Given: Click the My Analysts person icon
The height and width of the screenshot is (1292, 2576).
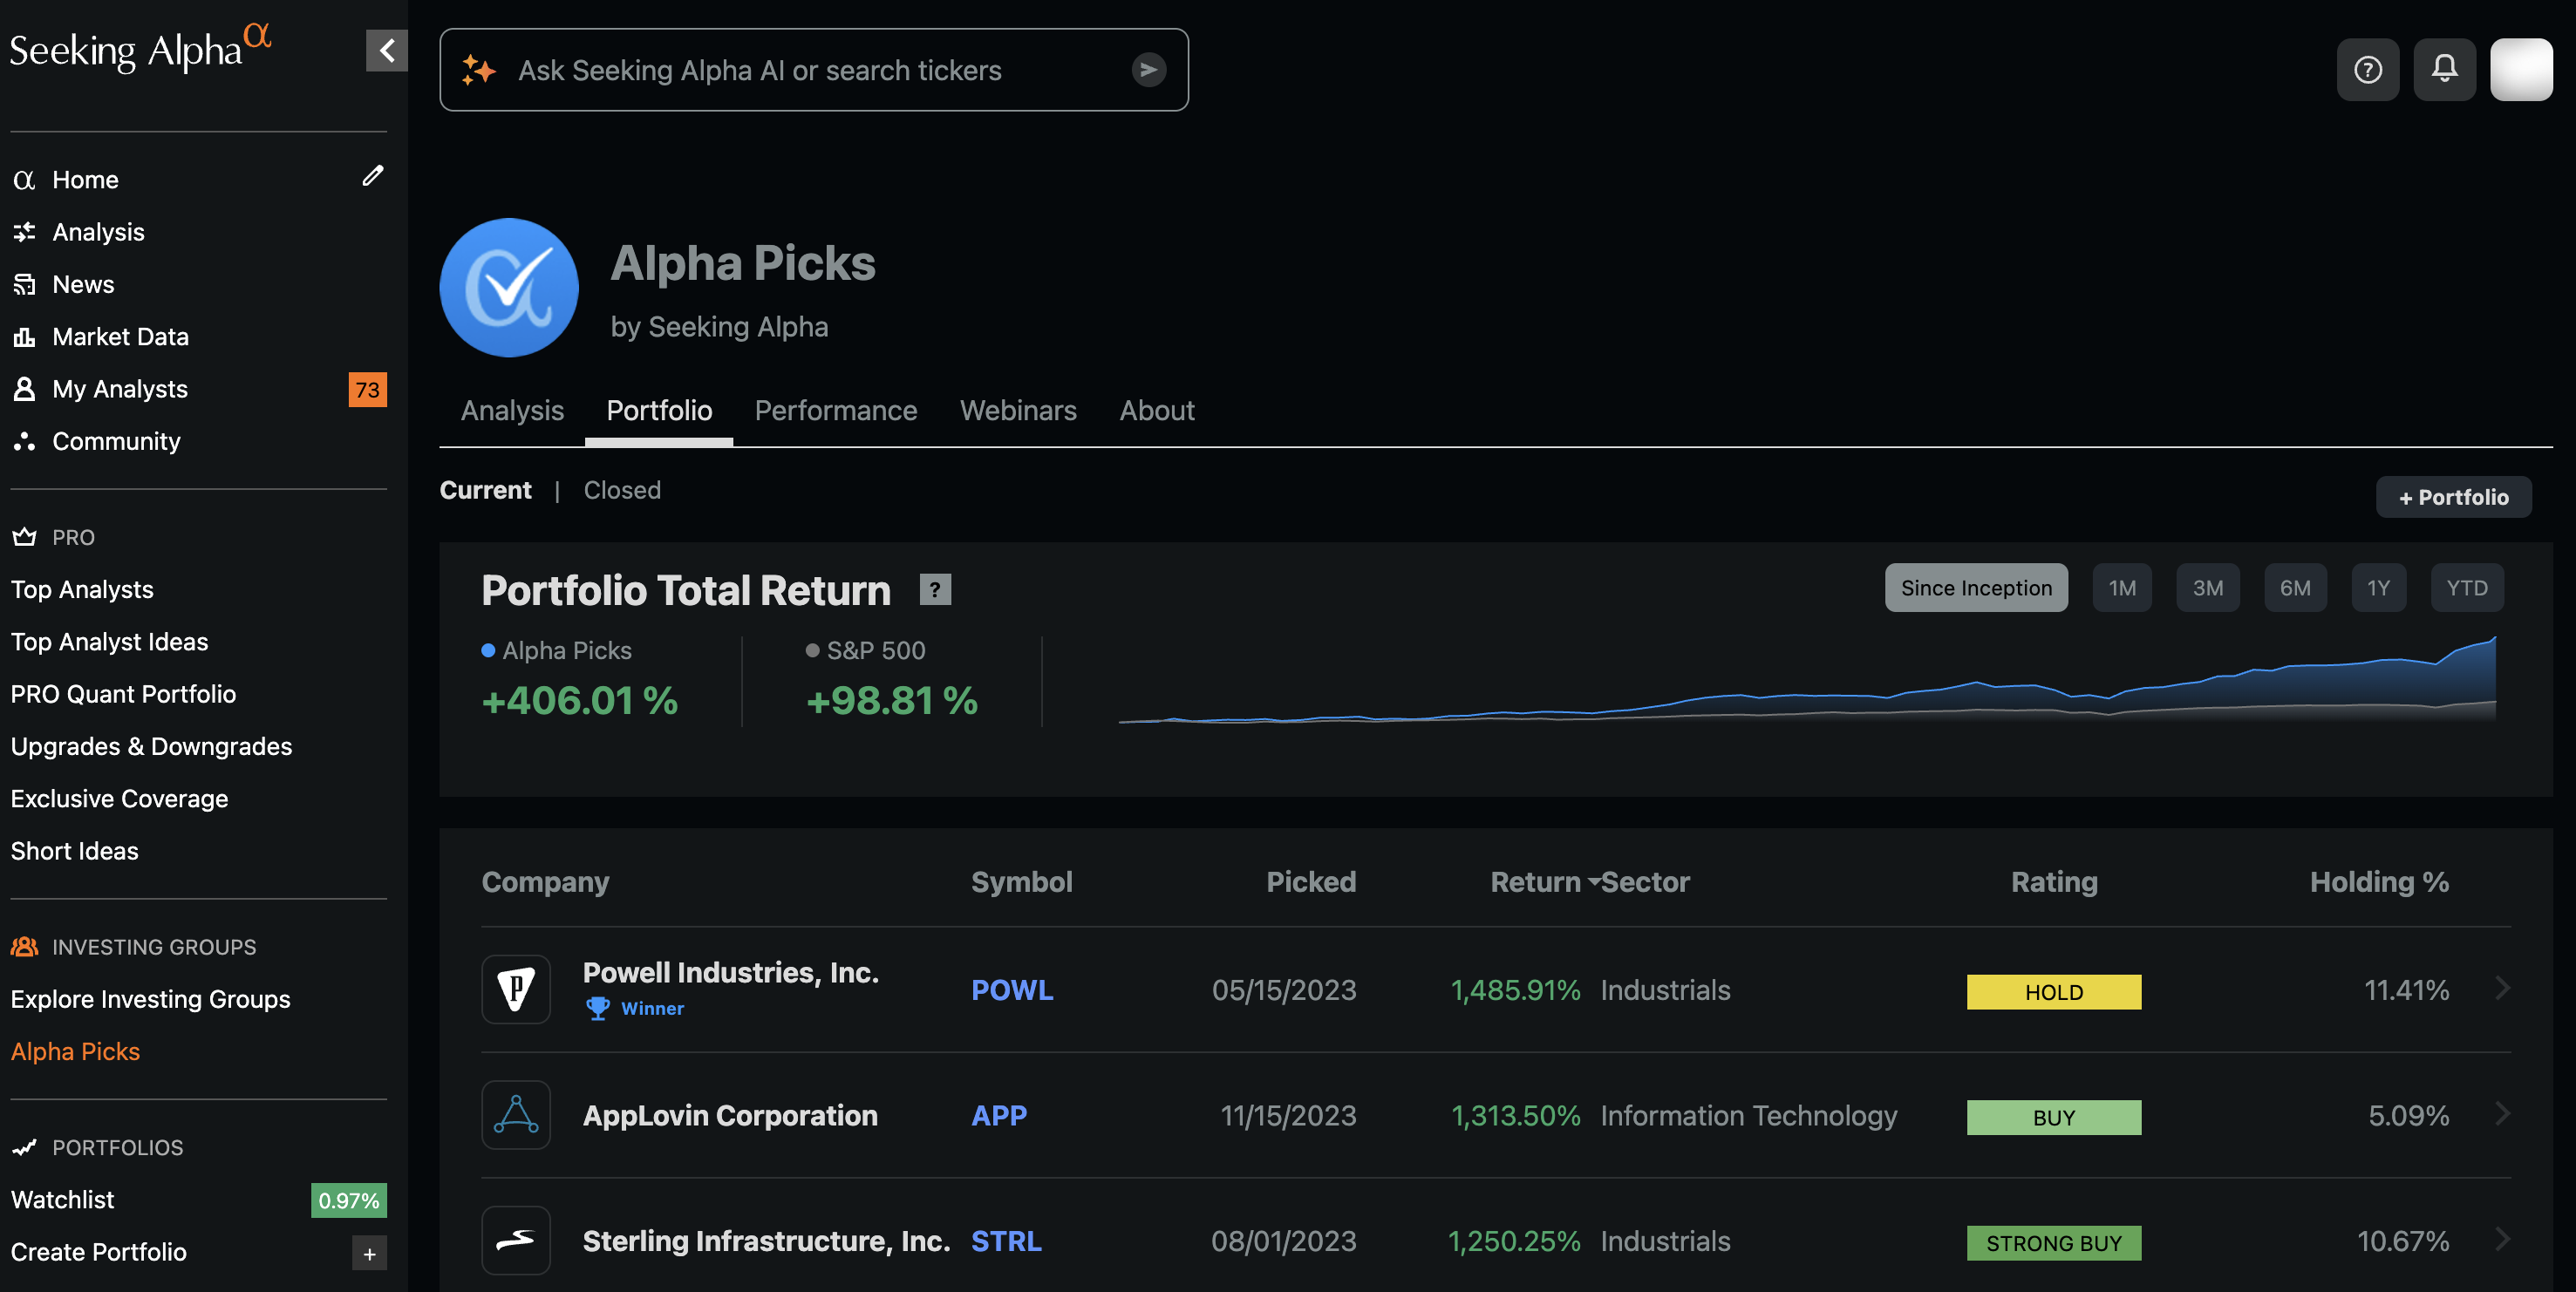Looking at the screenshot, I should click(24, 389).
